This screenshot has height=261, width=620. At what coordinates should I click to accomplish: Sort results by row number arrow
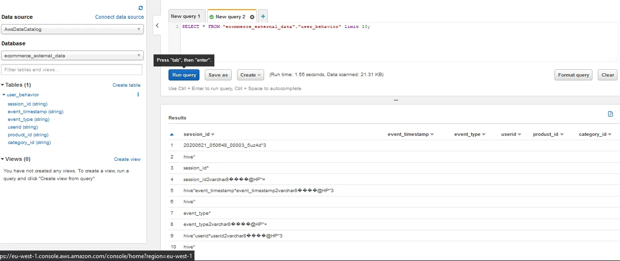(171, 134)
